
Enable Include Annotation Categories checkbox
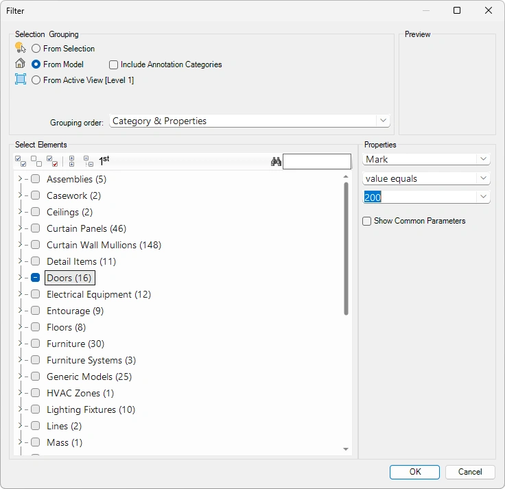coord(113,64)
